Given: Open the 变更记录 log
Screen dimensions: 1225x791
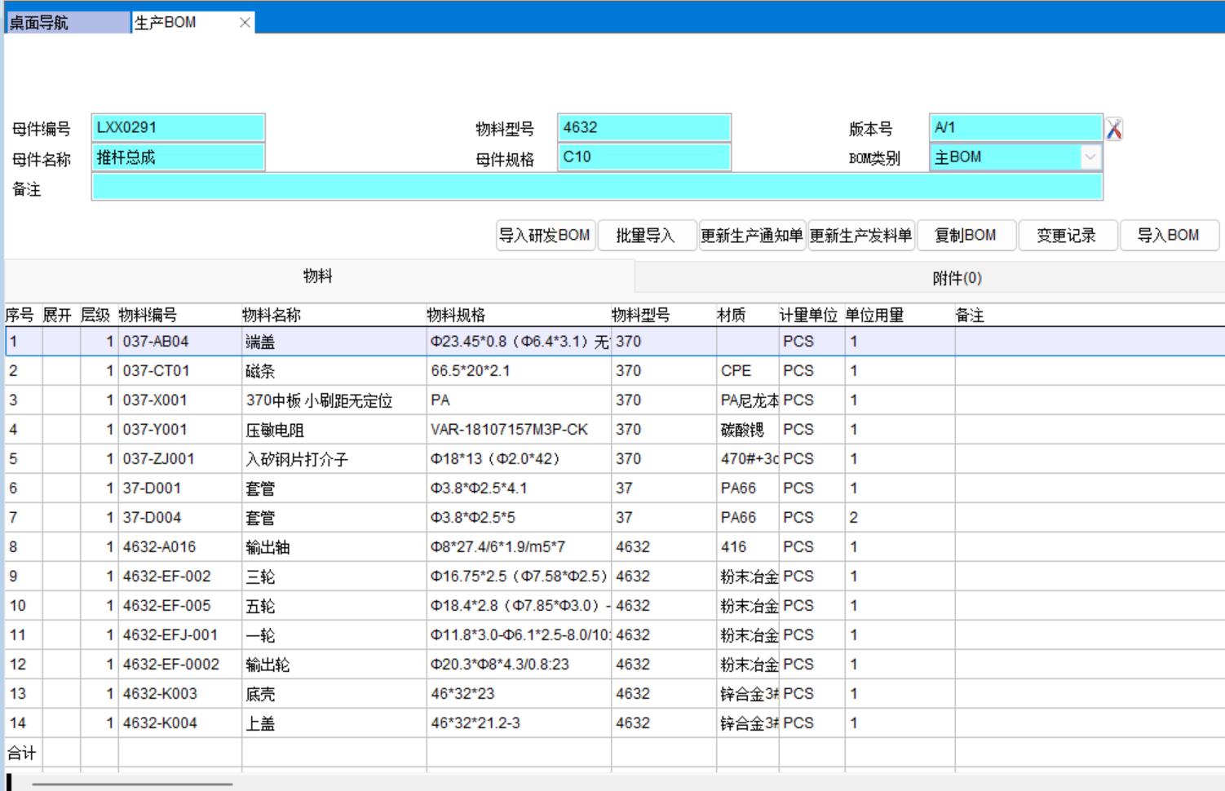Looking at the screenshot, I should 1066,236.
